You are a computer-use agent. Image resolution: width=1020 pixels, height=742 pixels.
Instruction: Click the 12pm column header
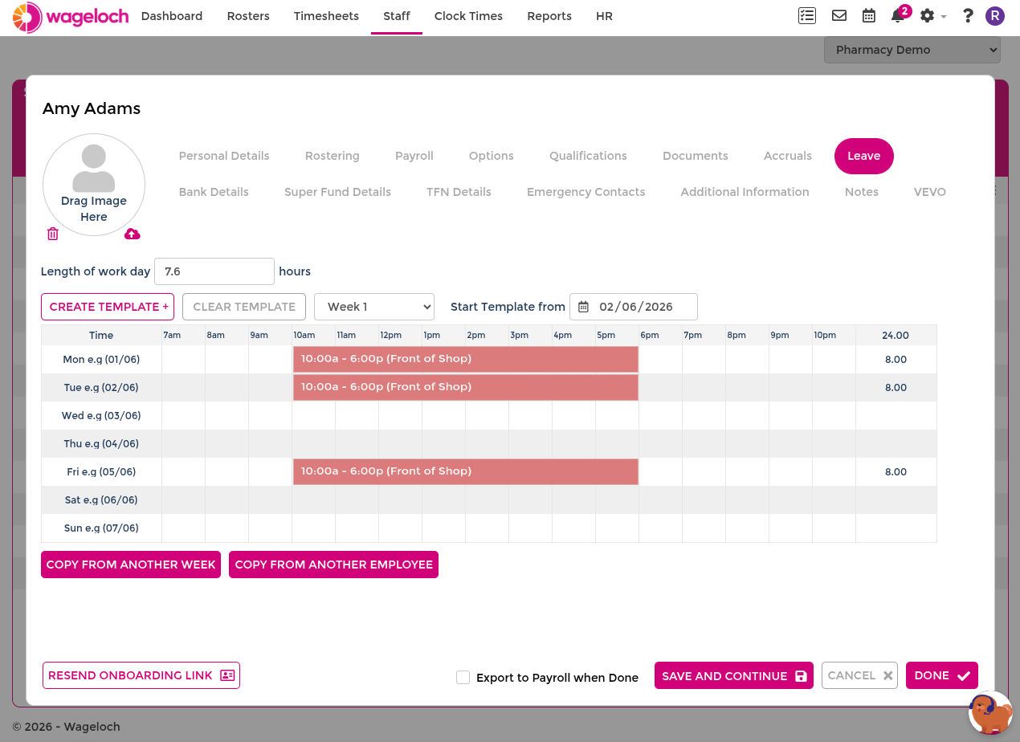391,335
